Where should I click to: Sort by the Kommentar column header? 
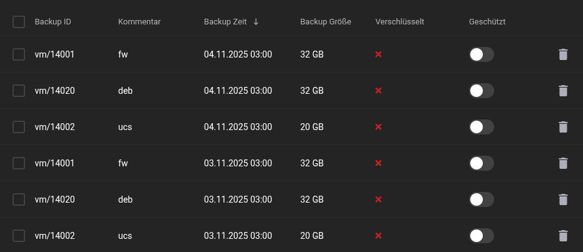[x=139, y=22]
